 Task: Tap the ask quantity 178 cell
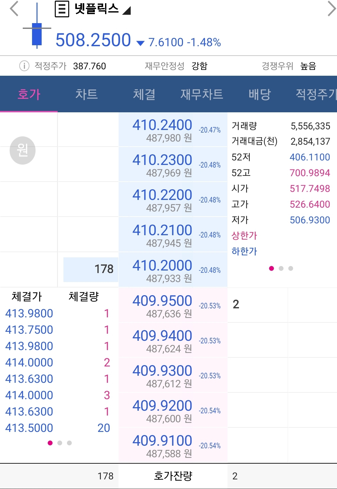pyautogui.click(x=91, y=270)
